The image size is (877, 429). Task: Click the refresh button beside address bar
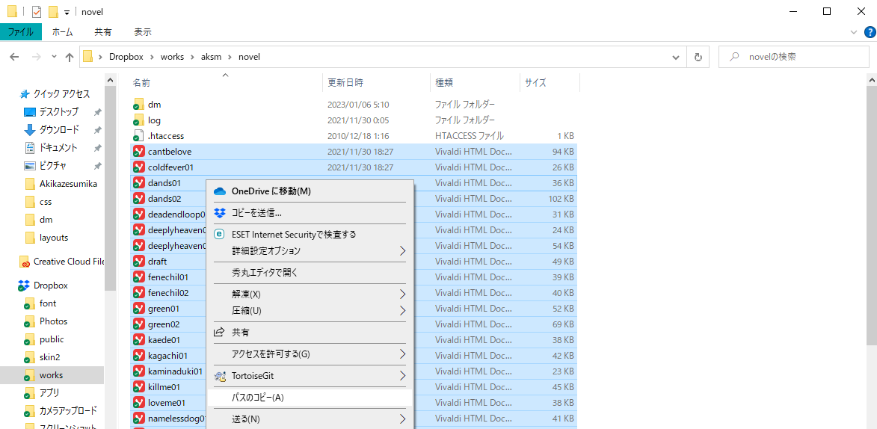click(698, 57)
